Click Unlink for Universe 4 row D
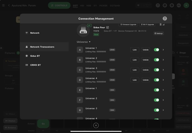The width and height of the screenshot is (192, 133). point(146,80)
